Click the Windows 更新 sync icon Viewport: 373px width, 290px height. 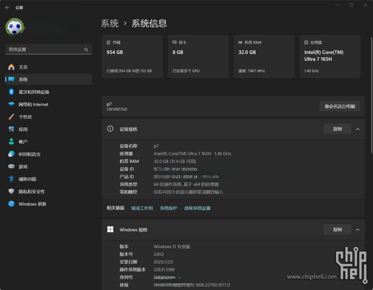coord(11,203)
